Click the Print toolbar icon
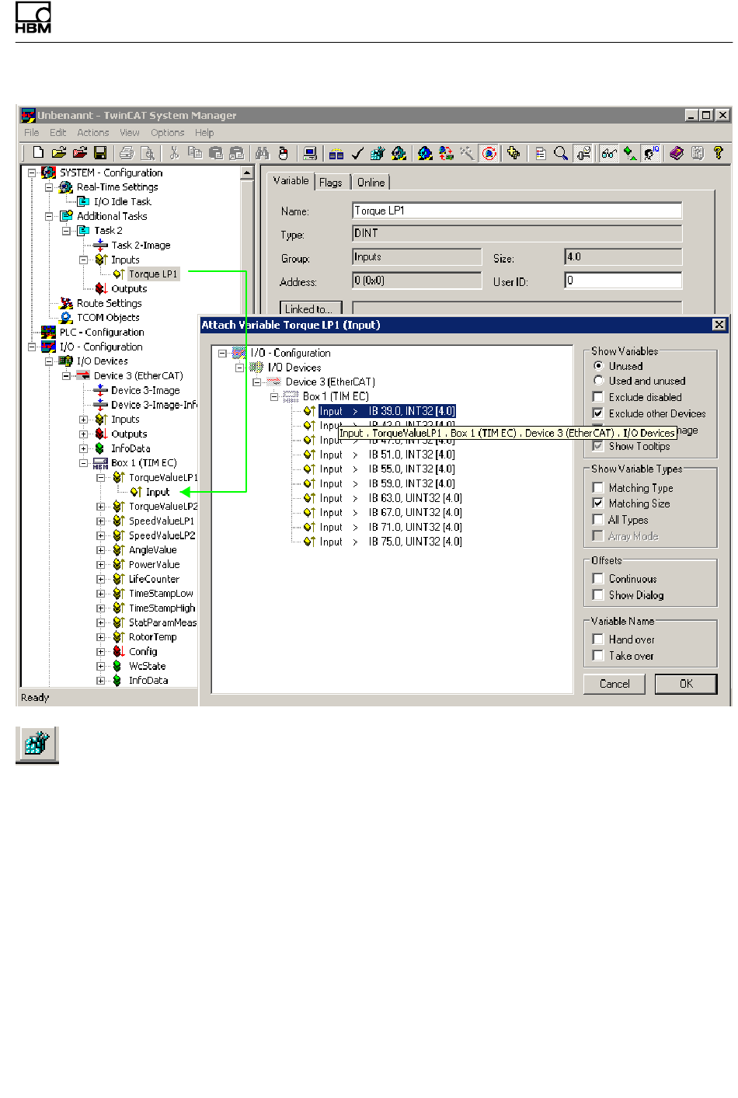Viewport: 738px width, 1098px height. coord(127,153)
